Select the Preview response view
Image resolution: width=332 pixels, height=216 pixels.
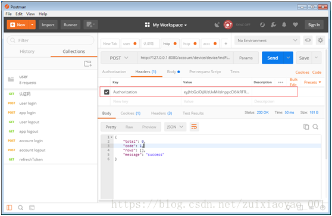click(149, 127)
